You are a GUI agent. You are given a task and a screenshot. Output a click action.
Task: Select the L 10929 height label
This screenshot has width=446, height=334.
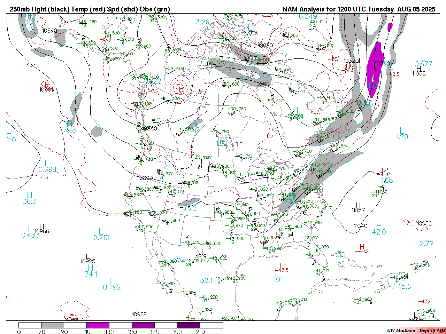pyautogui.click(x=139, y=312)
